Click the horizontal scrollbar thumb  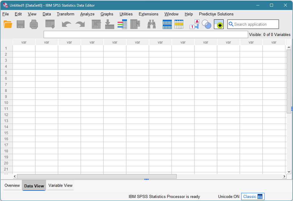(x=97, y=176)
